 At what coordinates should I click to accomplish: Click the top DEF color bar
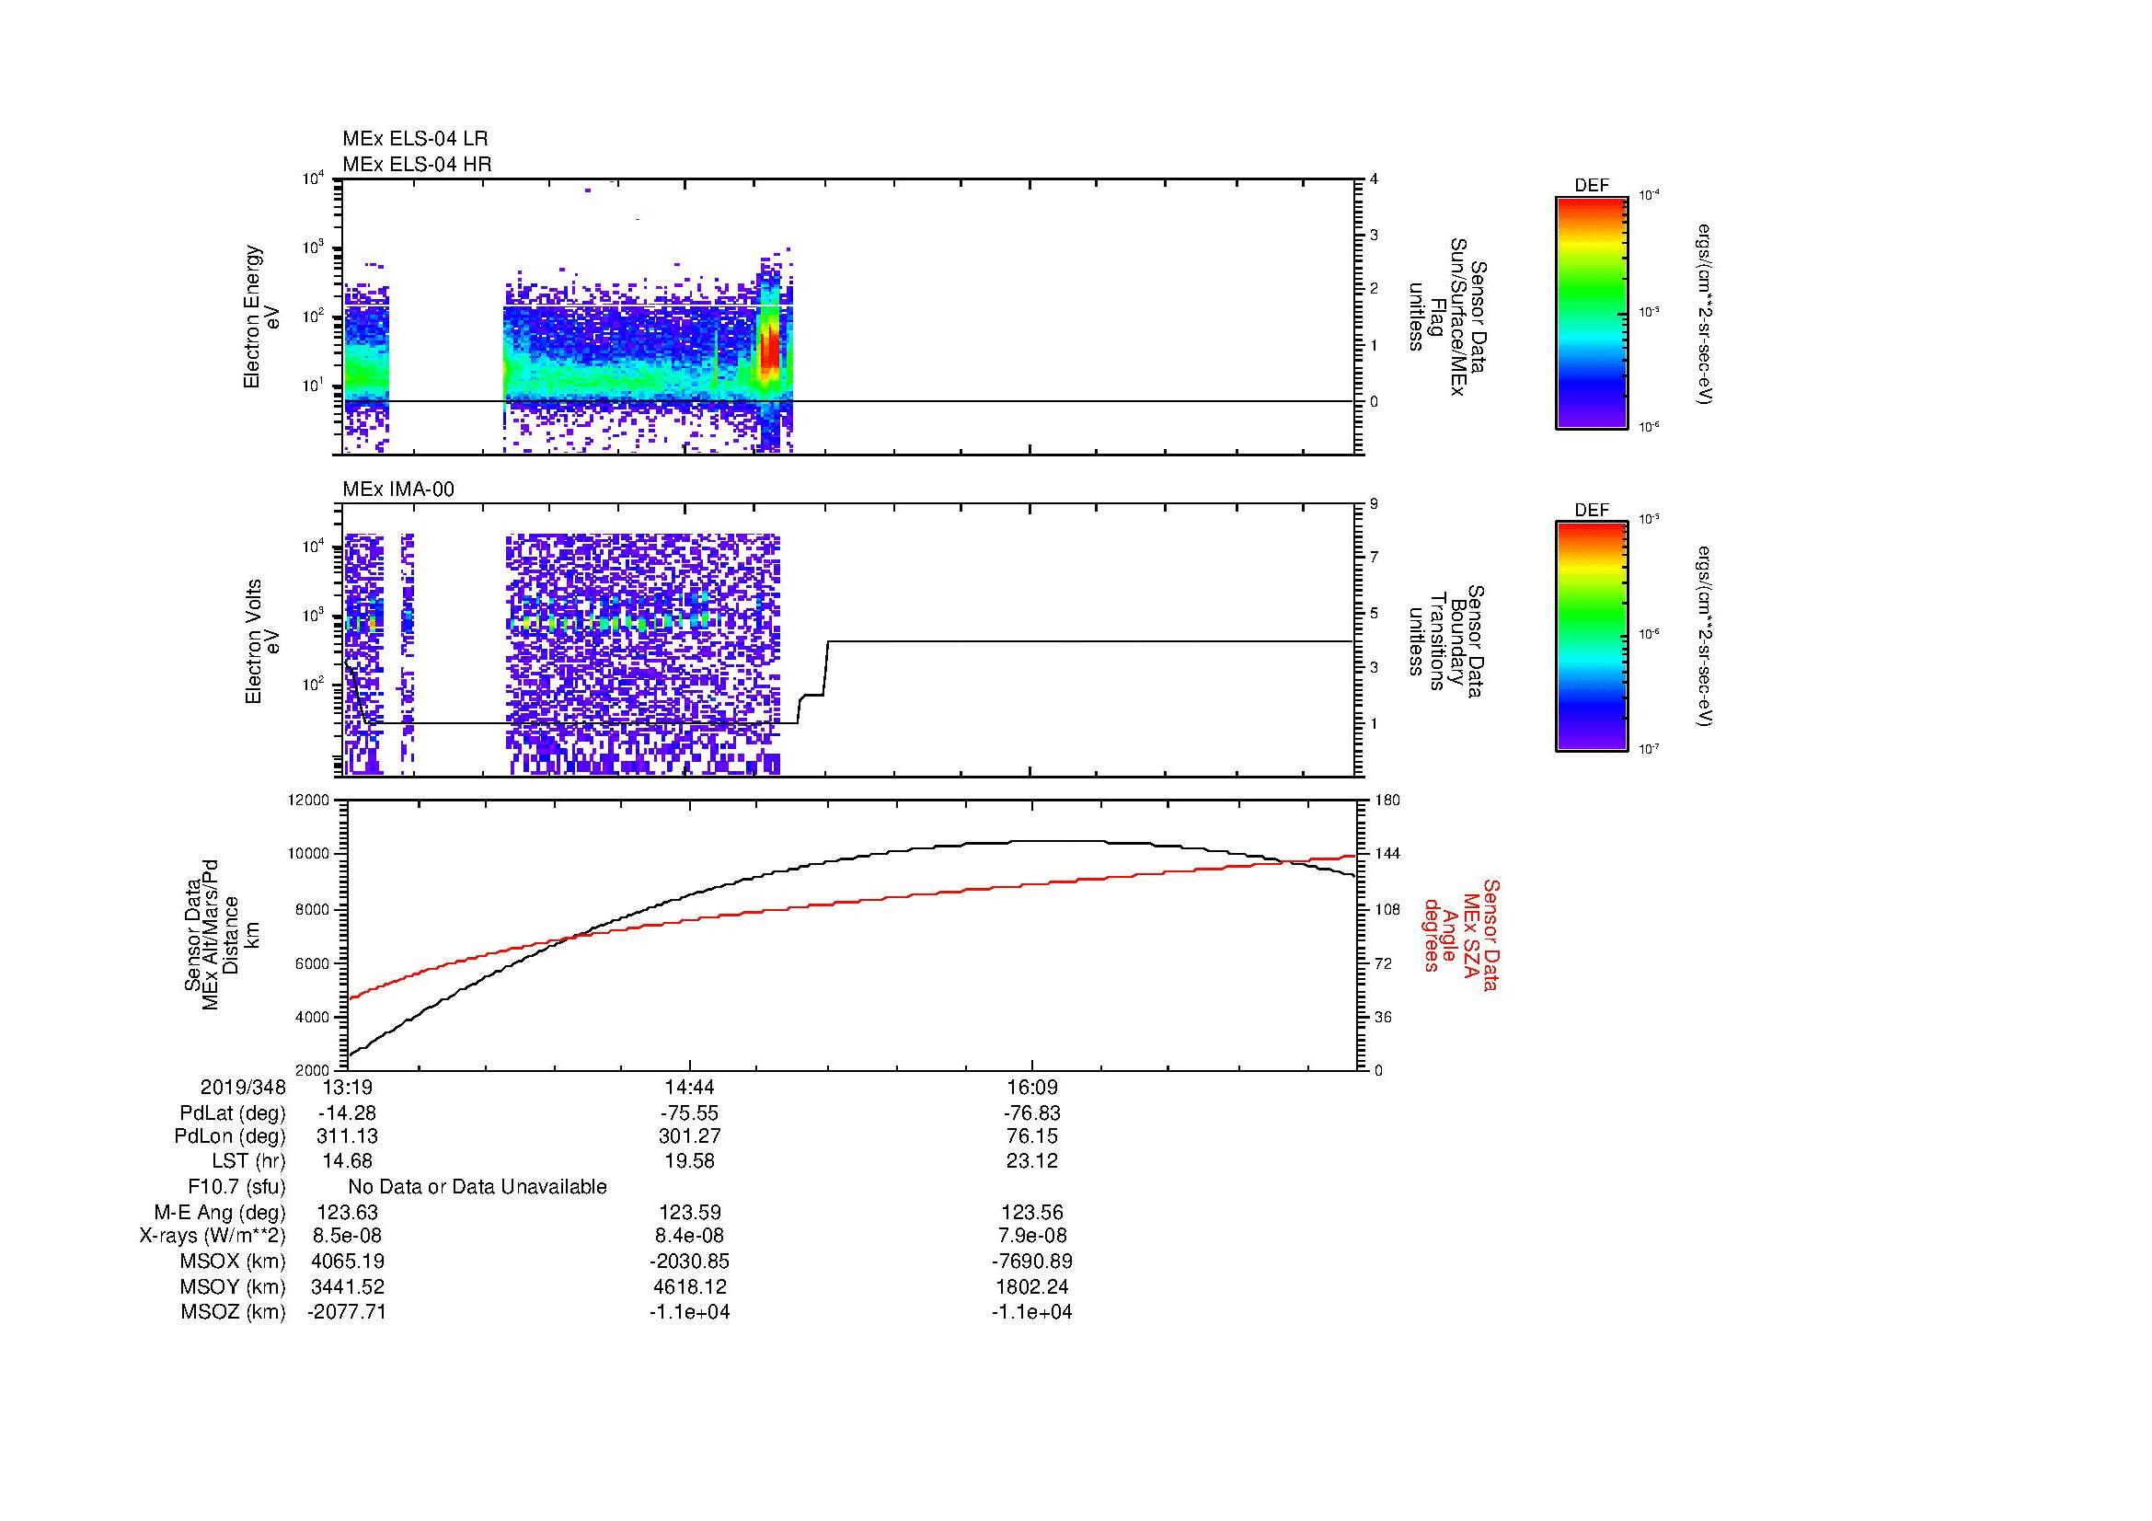(x=1592, y=313)
